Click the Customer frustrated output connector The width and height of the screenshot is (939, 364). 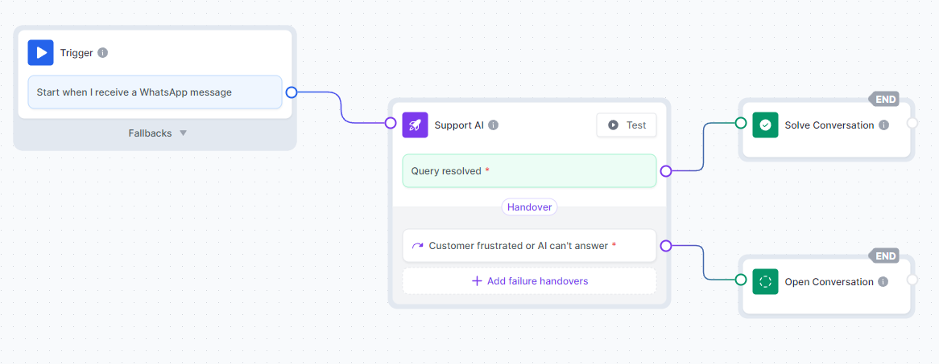[x=665, y=245]
